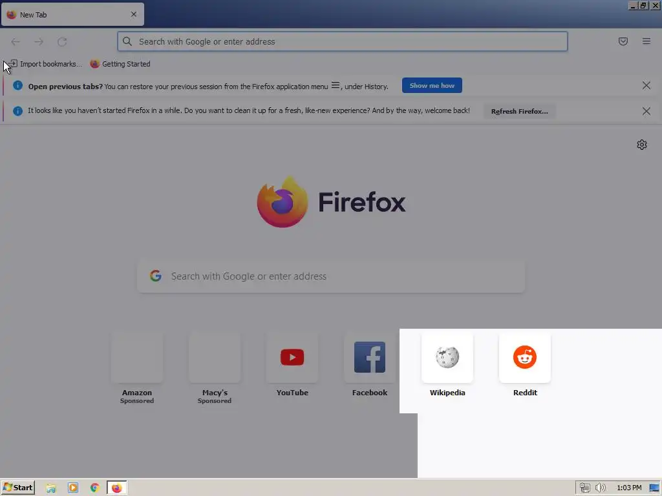Click the forward navigation arrow
The width and height of the screenshot is (662, 496).
[x=39, y=42]
